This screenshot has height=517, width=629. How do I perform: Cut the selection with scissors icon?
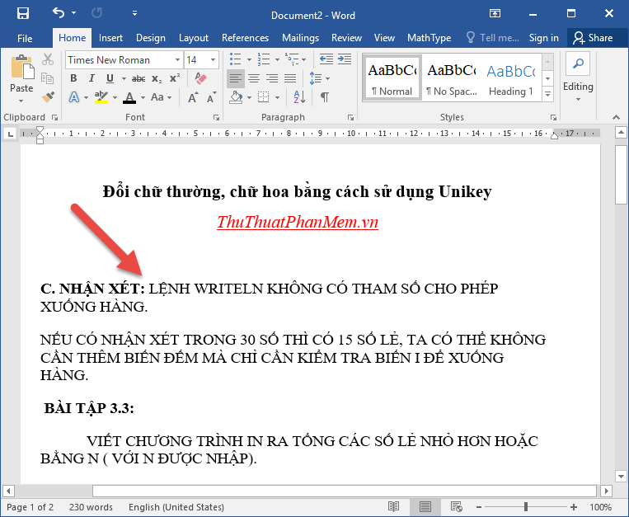pyautogui.click(x=48, y=59)
